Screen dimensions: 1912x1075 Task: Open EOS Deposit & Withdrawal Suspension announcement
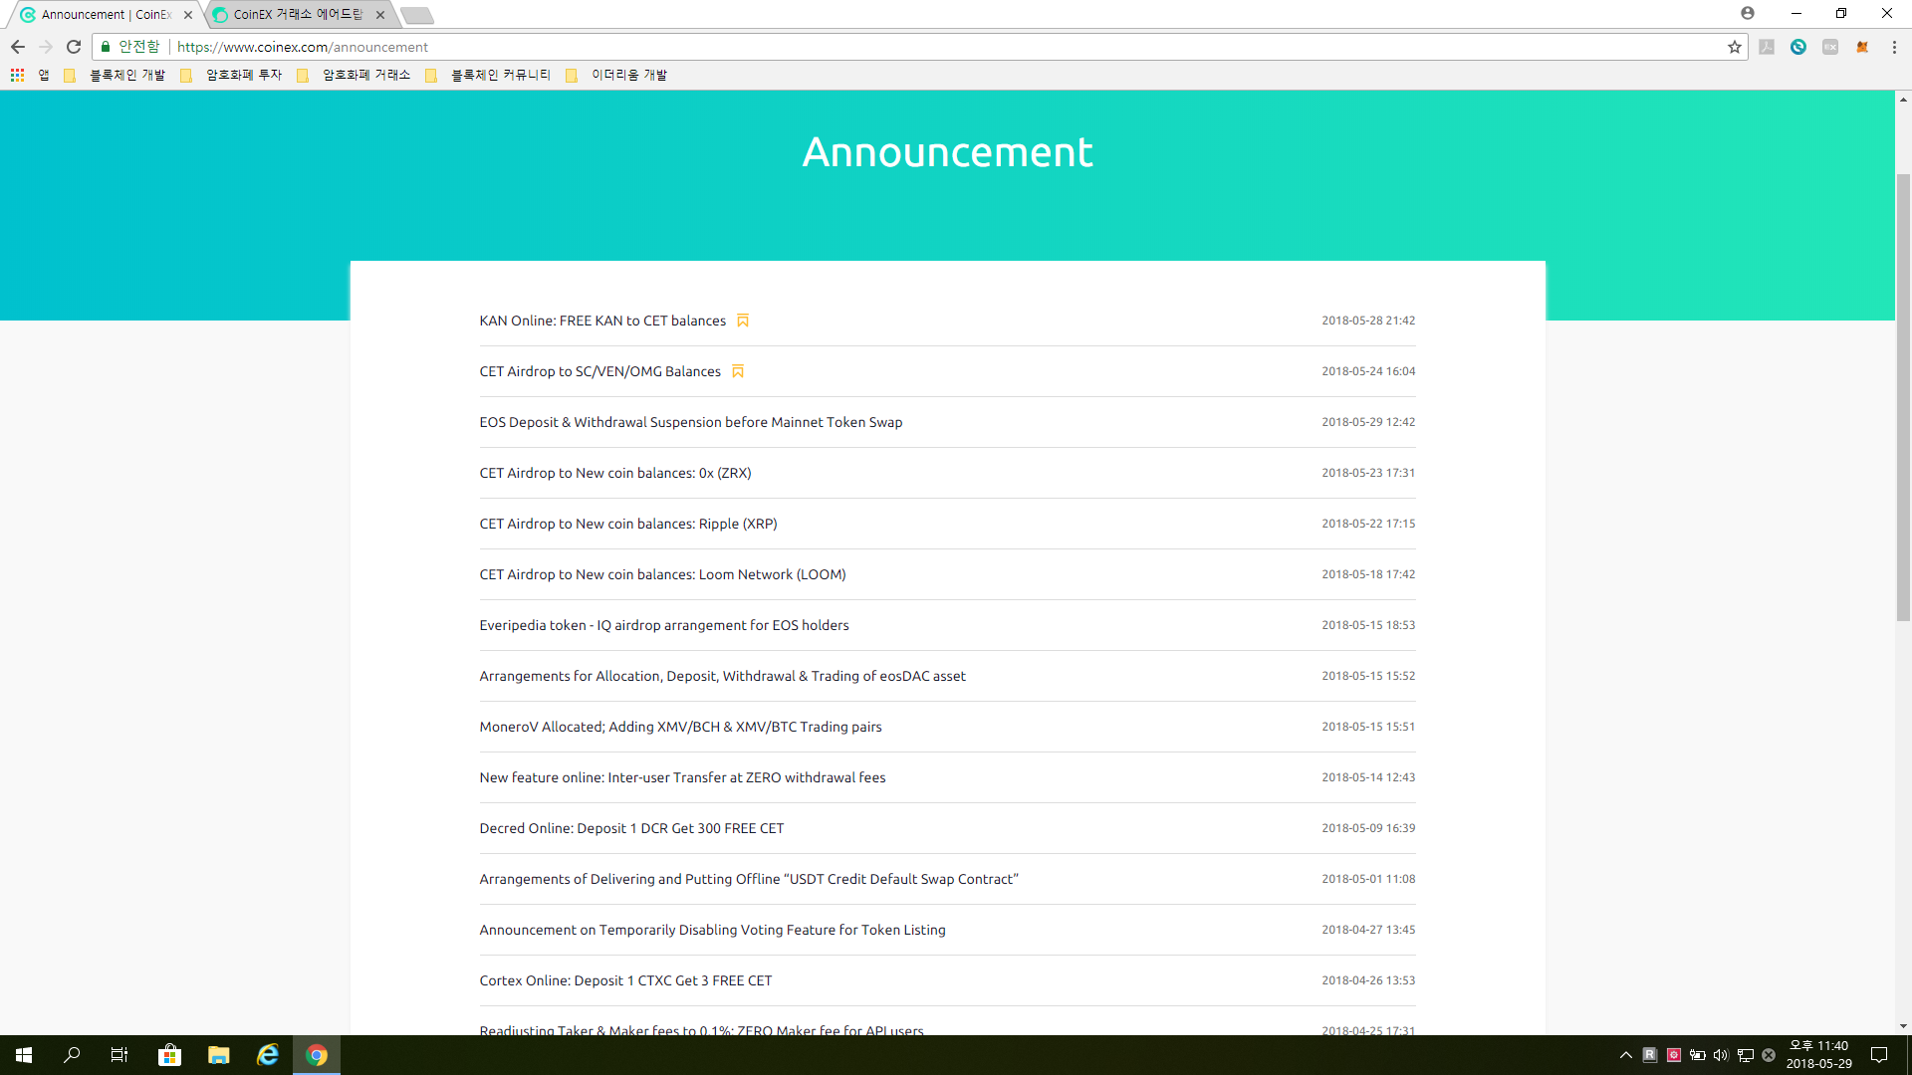[691, 422]
